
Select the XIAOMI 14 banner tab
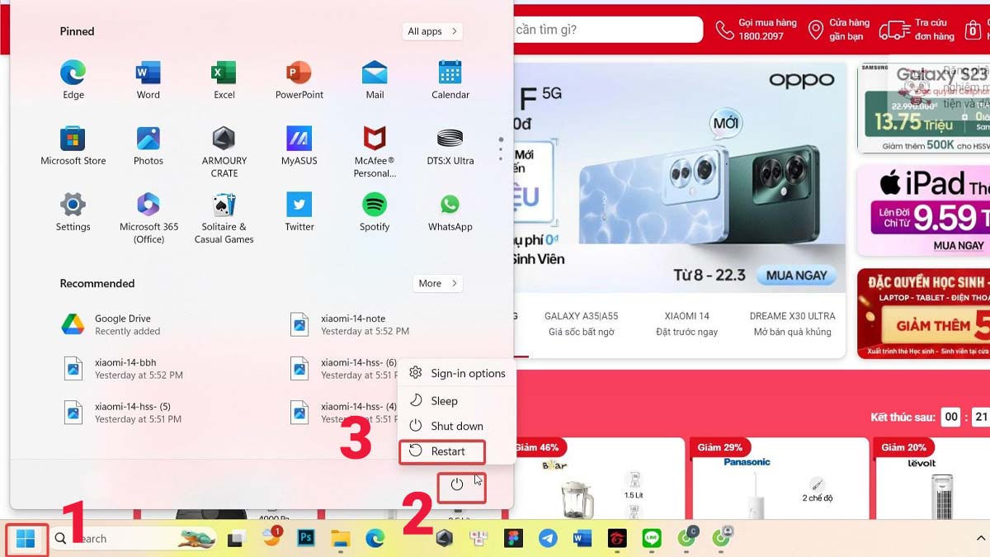(x=686, y=323)
